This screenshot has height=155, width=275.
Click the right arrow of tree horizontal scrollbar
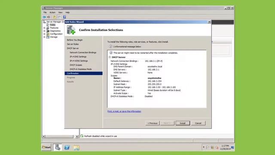point(77,136)
